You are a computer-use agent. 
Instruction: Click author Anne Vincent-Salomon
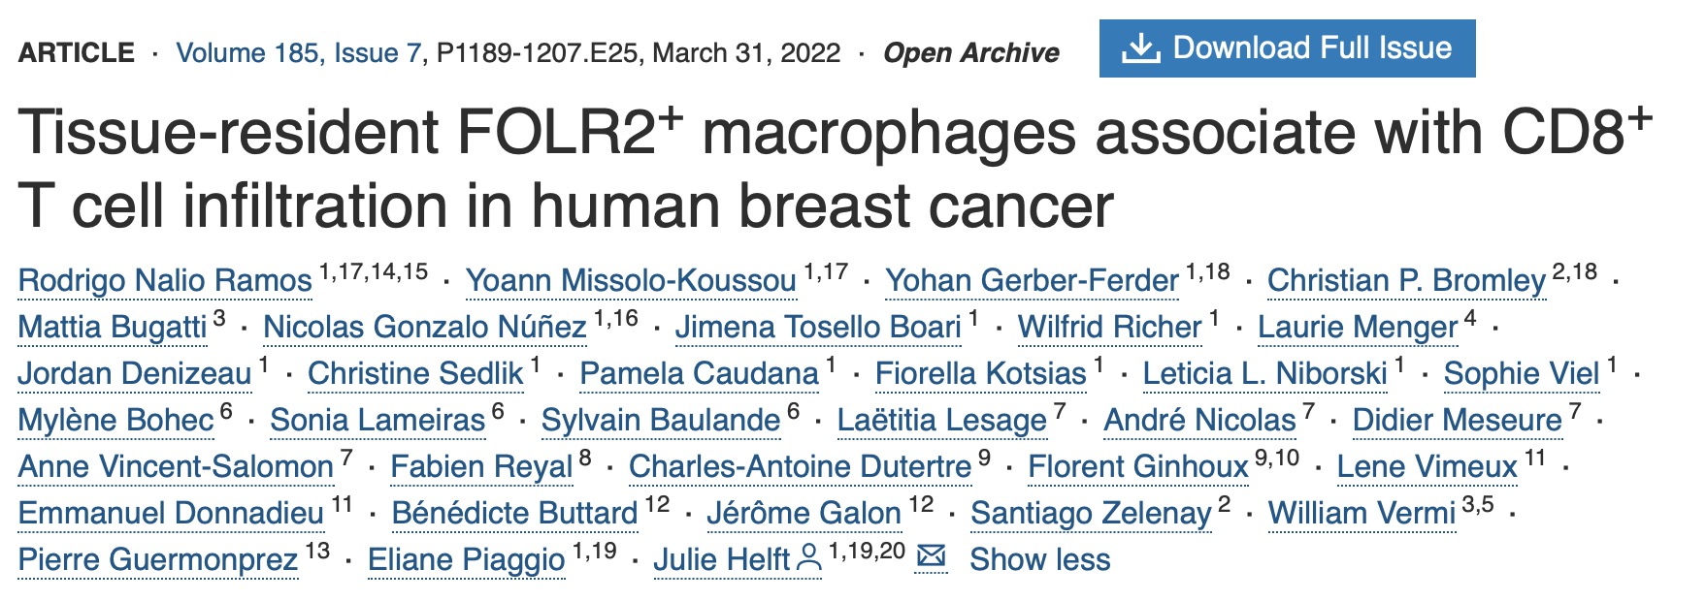click(176, 466)
